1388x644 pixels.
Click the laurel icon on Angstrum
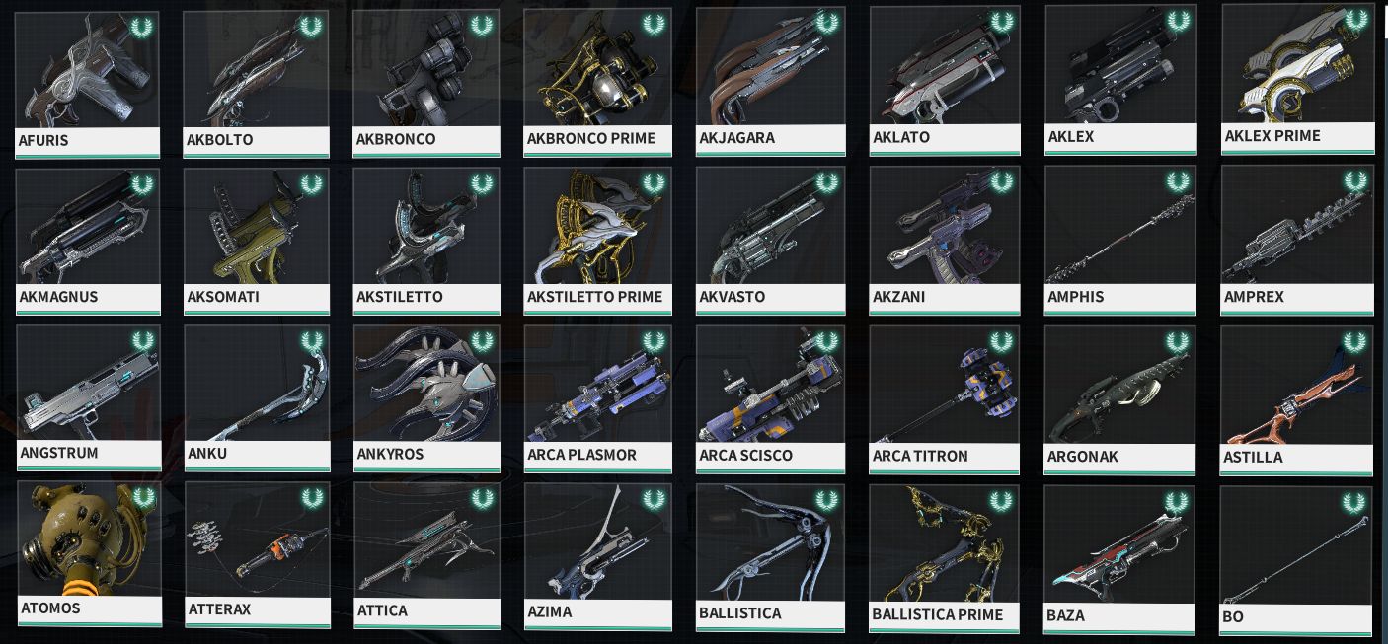click(x=143, y=342)
